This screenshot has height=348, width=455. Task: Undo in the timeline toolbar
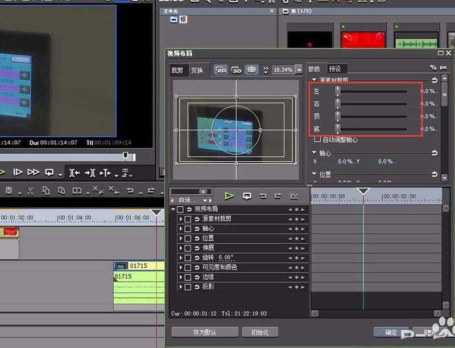pos(130,191)
